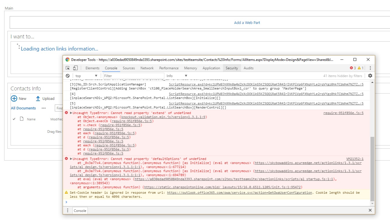Image resolution: width=390 pixels, height=220 pixels.
Task: Switch to the Sources tab
Action: point(129,68)
